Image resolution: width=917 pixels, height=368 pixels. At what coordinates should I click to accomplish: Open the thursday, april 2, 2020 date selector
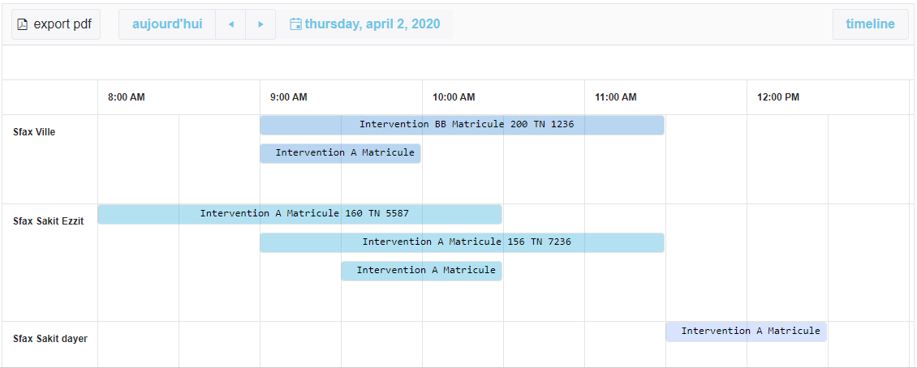point(372,24)
